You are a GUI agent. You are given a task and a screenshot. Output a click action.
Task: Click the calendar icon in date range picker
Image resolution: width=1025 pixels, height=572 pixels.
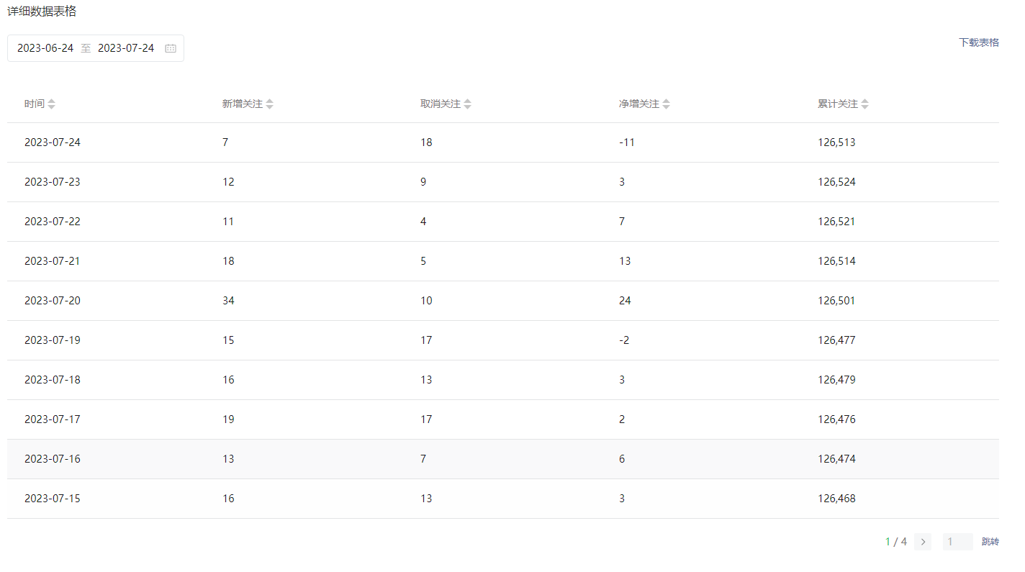pyautogui.click(x=171, y=48)
